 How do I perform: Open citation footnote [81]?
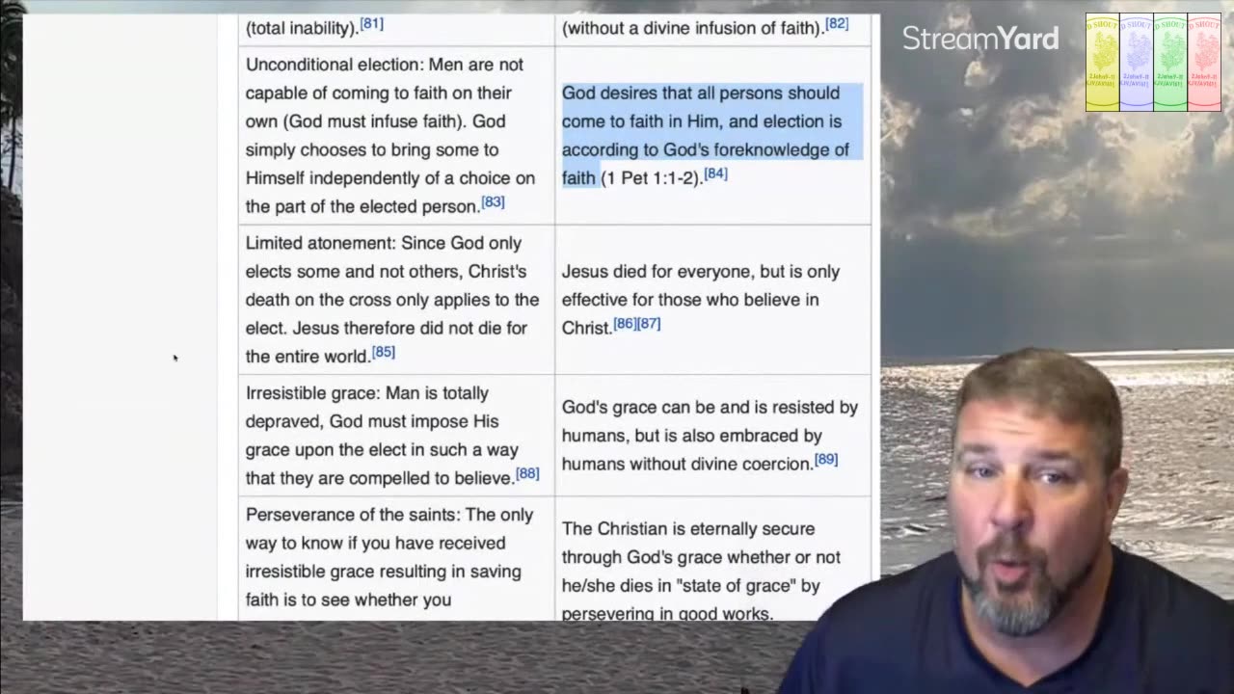point(371,24)
